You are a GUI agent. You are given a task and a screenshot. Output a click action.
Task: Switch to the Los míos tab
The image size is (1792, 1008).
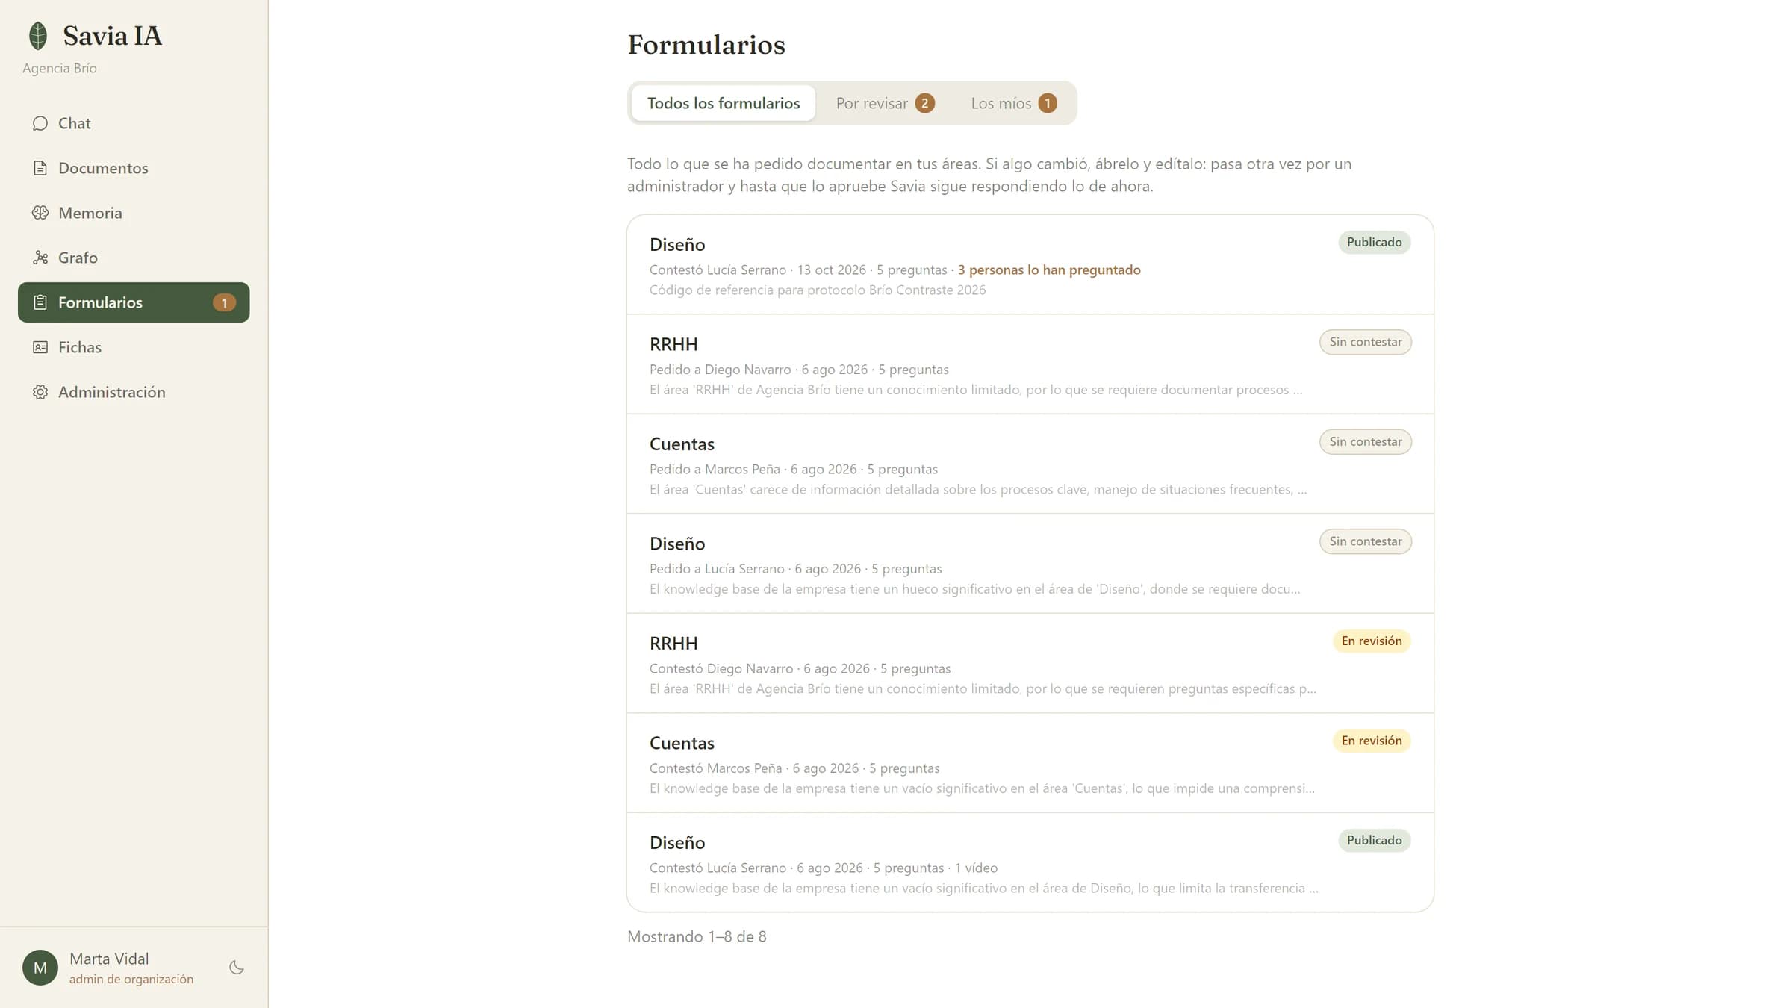[x=1013, y=103]
